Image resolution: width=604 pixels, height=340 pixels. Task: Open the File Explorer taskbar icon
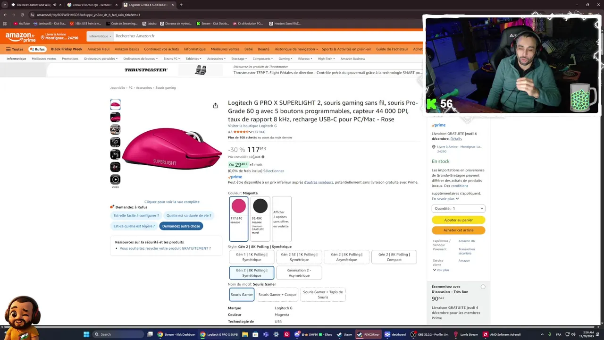245,334
